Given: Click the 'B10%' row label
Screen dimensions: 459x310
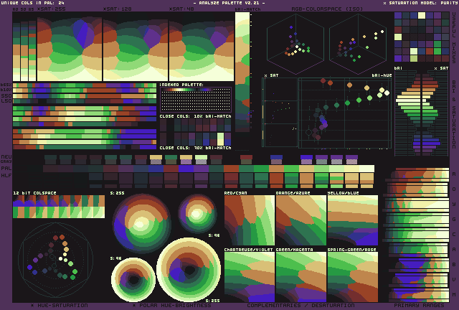Looking at the screenshot, I should pos(6,90).
